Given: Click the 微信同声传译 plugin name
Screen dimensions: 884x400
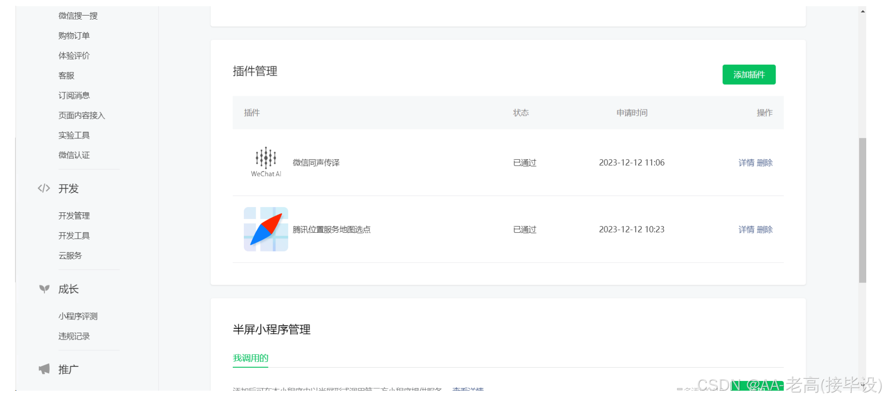Looking at the screenshot, I should point(316,163).
